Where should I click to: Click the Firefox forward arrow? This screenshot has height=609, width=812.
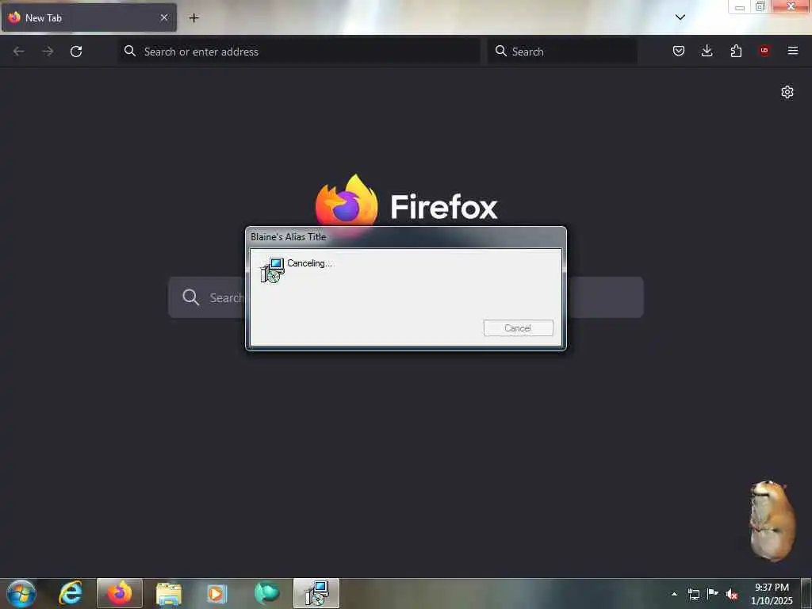(x=48, y=52)
